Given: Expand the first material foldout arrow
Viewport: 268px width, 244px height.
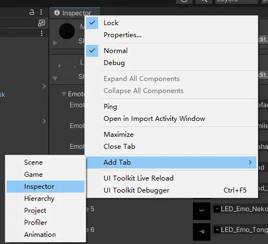Looking at the screenshot, I should point(55,43).
